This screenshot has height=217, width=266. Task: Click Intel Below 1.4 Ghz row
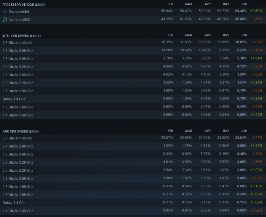tap(133, 99)
